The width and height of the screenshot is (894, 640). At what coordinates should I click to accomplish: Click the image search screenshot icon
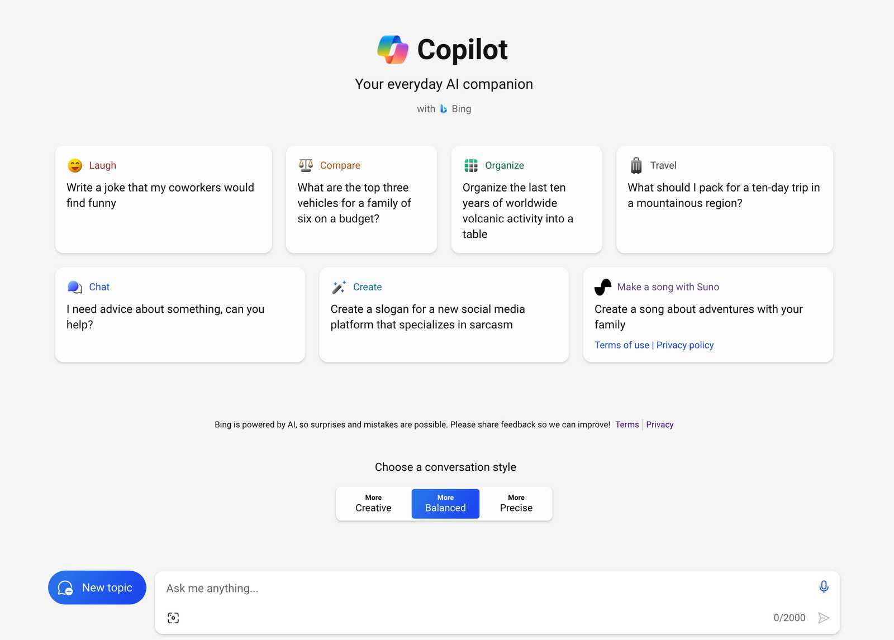tap(173, 618)
